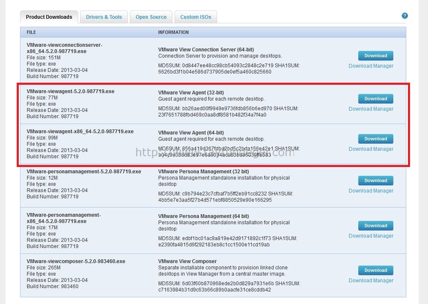This screenshot has width=428, height=304.
Task: Click the SHA1SUM value 23f7651788fbd469
Action: coord(212,115)
